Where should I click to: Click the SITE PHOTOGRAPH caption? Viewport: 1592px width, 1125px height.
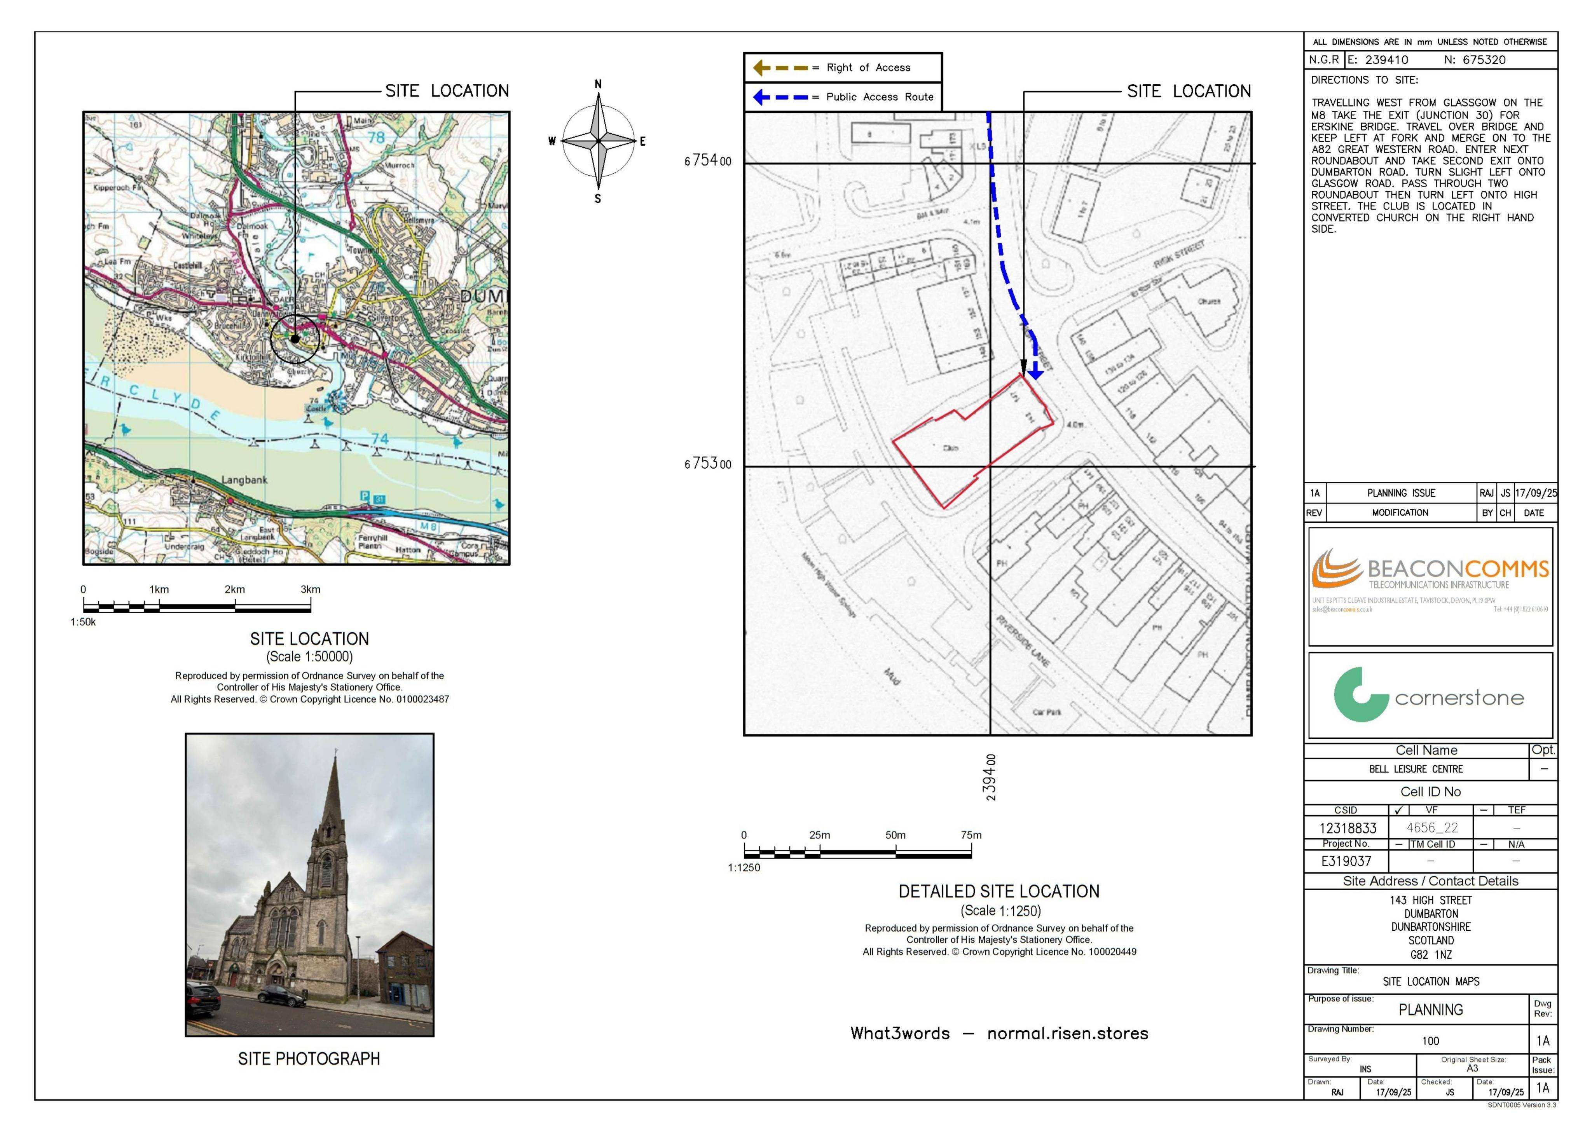click(309, 1059)
